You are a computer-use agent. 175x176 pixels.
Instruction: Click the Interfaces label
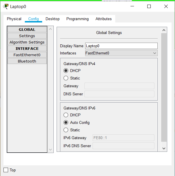(x=68, y=53)
